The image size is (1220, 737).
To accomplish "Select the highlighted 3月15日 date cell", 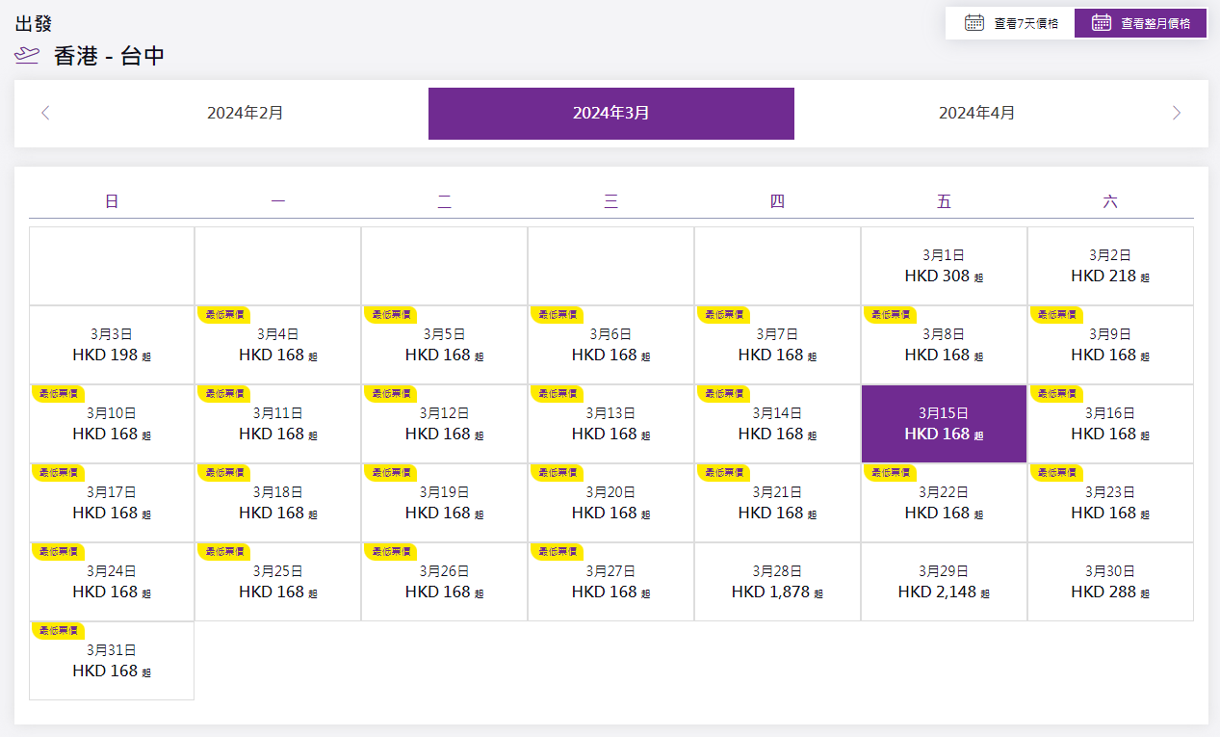I will point(944,425).
